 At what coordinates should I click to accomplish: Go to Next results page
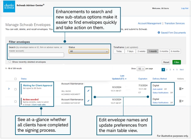tap(182, 70)
